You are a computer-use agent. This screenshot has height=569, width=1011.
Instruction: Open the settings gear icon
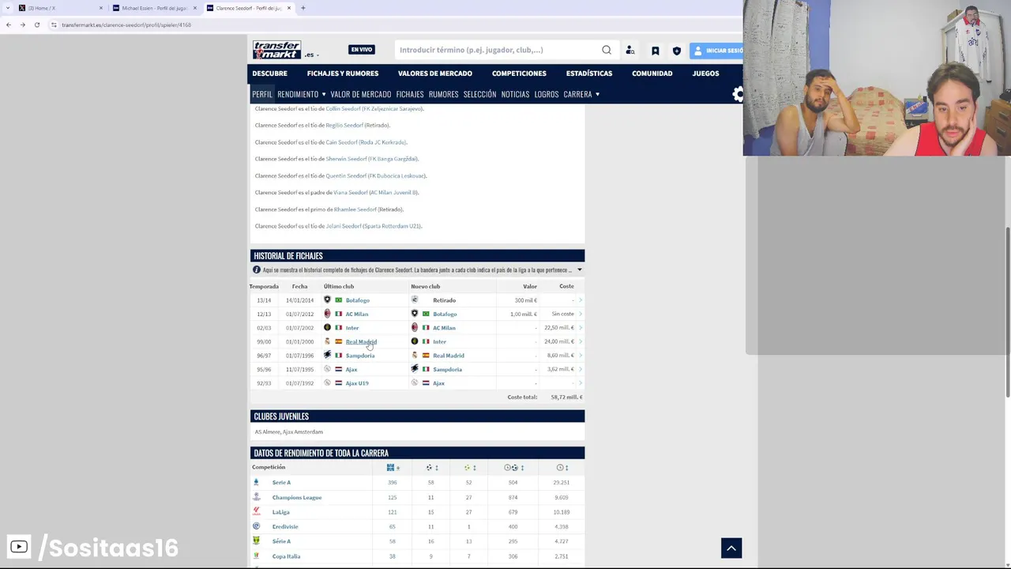click(x=738, y=95)
